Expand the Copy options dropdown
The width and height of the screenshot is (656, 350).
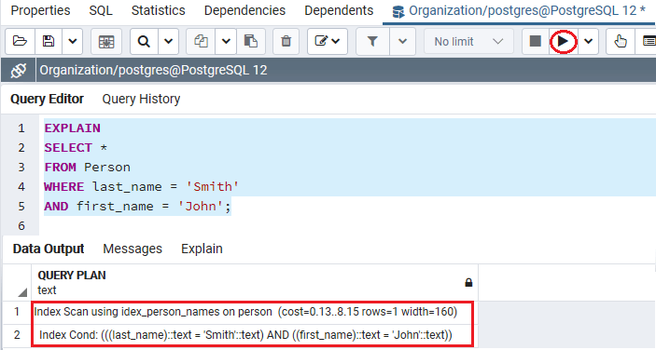226,41
